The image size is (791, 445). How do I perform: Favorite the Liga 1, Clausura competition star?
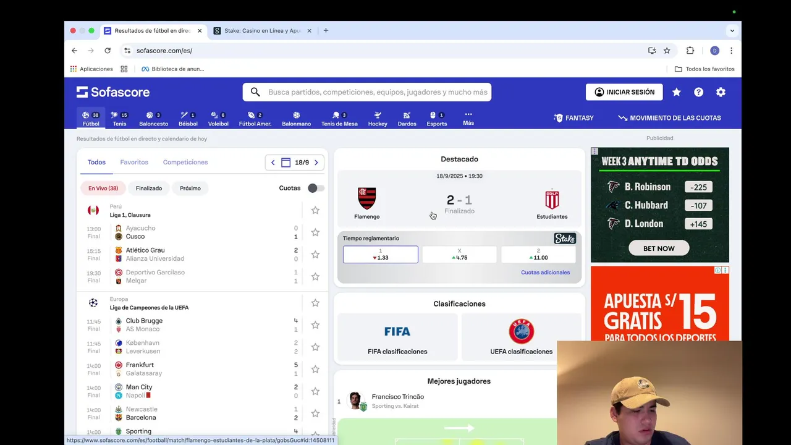click(315, 210)
